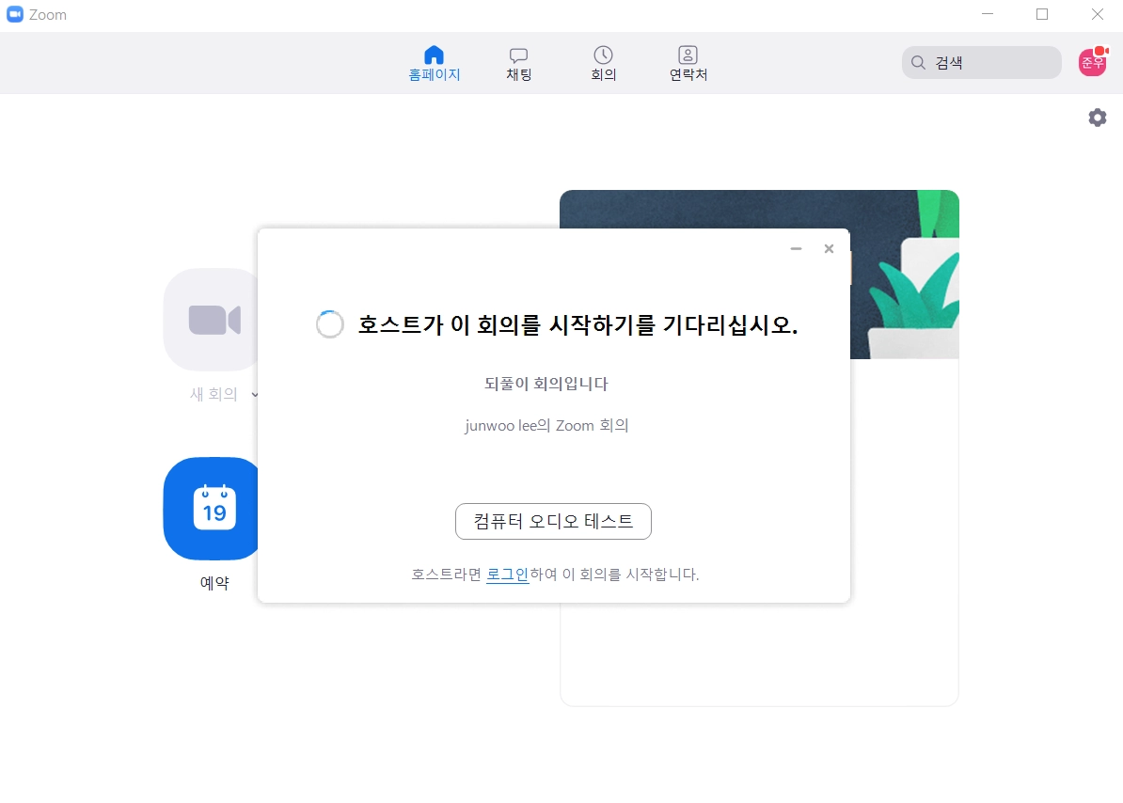The height and width of the screenshot is (803, 1123).
Task: Click the 예약 label under calendar icon
Action: [x=214, y=583]
